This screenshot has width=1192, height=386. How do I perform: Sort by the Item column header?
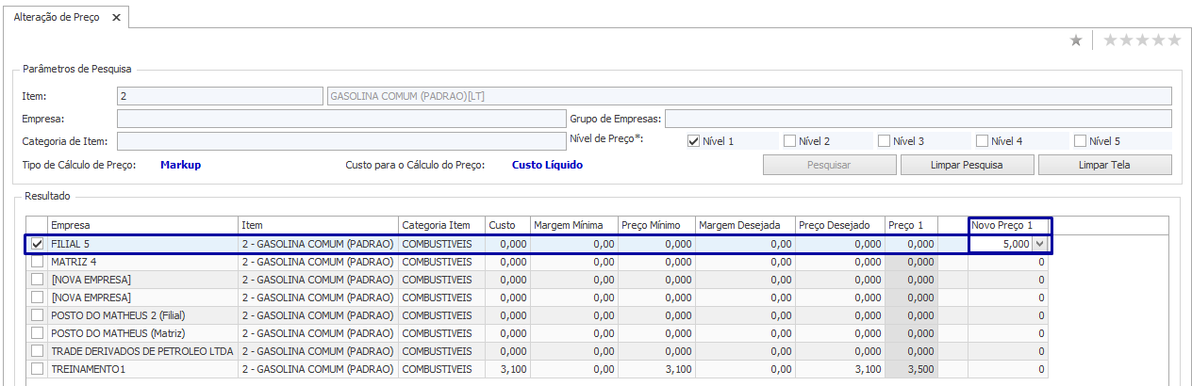click(x=318, y=226)
